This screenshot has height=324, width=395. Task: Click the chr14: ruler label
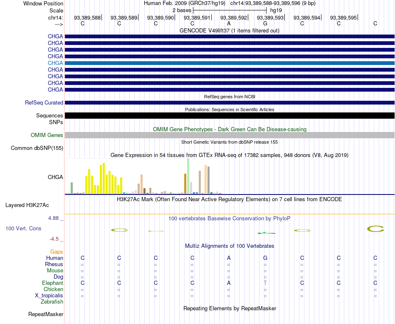(55, 17)
